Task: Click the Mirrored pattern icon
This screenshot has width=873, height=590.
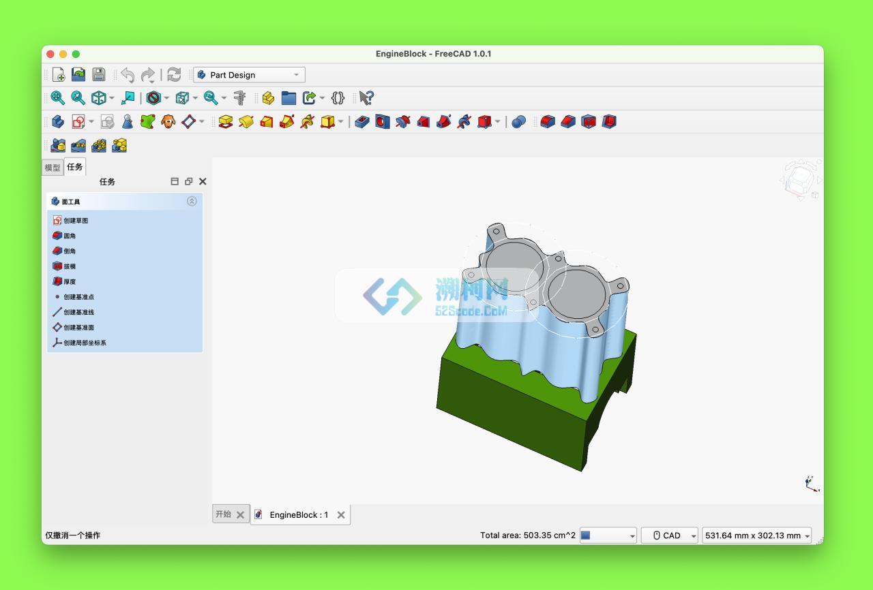Action: [x=58, y=145]
